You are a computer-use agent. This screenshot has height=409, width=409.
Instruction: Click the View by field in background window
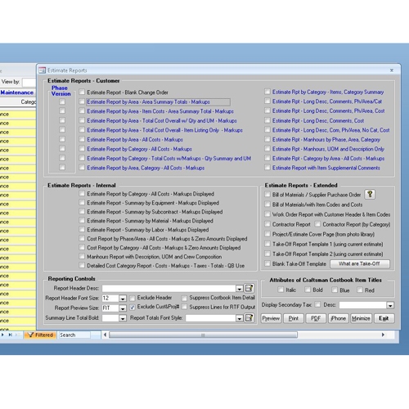pyautogui.click(x=29, y=82)
